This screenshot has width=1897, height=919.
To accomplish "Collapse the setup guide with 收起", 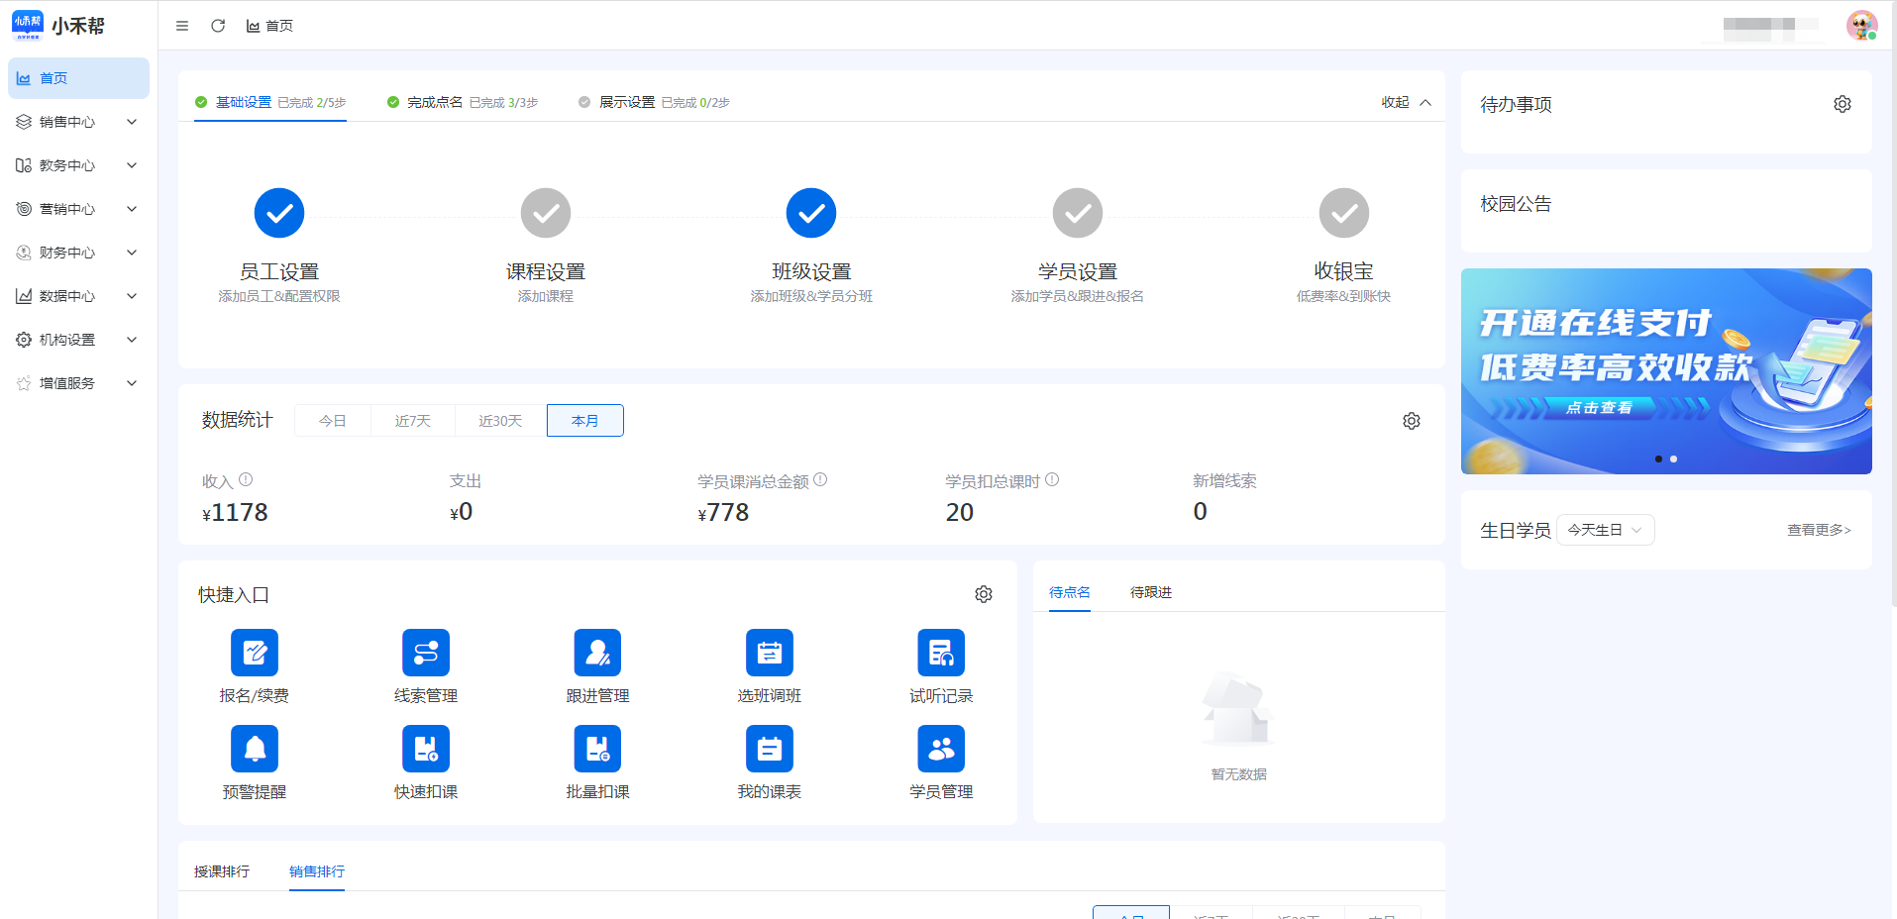I will pos(1406,102).
